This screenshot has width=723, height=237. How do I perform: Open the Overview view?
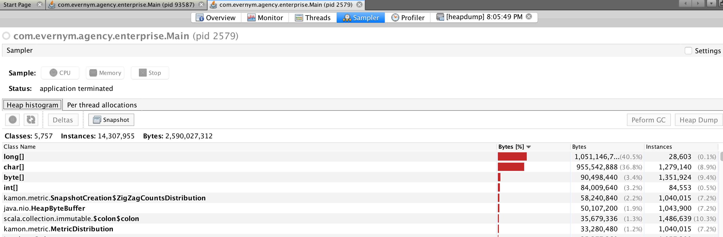(x=216, y=17)
